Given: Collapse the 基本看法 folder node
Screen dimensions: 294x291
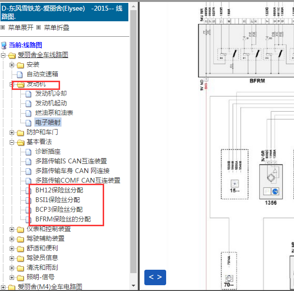Looking at the screenshot, I should click(x=12, y=143).
